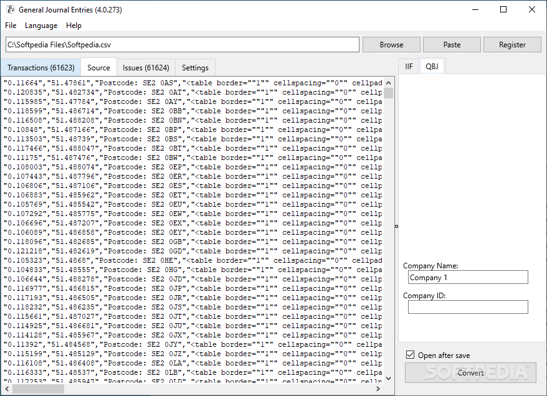Click the Company ID label
This screenshot has width=547, height=396.
(x=424, y=296)
